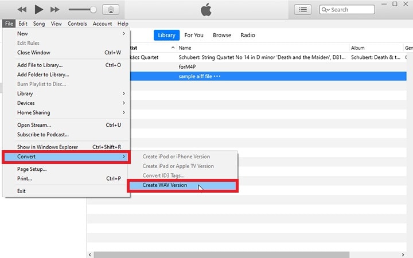Screen dimensions: 413x258
Task: Switch to the Library tab
Action: 166,35
